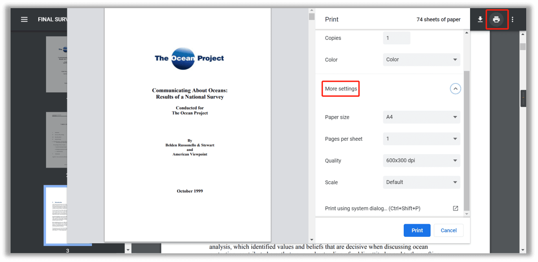538x262 pixels.
Task: Open the Paper size dropdown showing A4
Action: click(422, 117)
